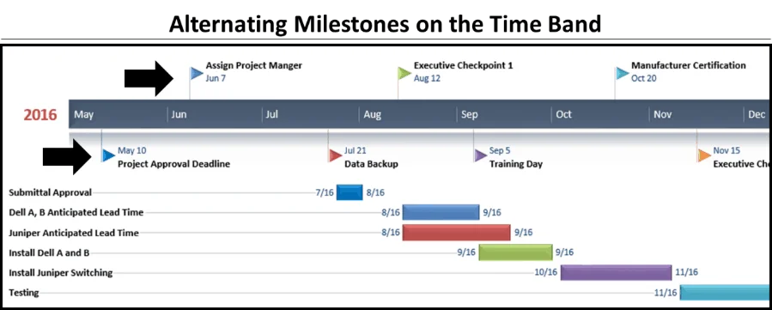Screen dimensions: 772x310
Task: Select the purple Install Juniper Switching bar
Action: point(616,272)
